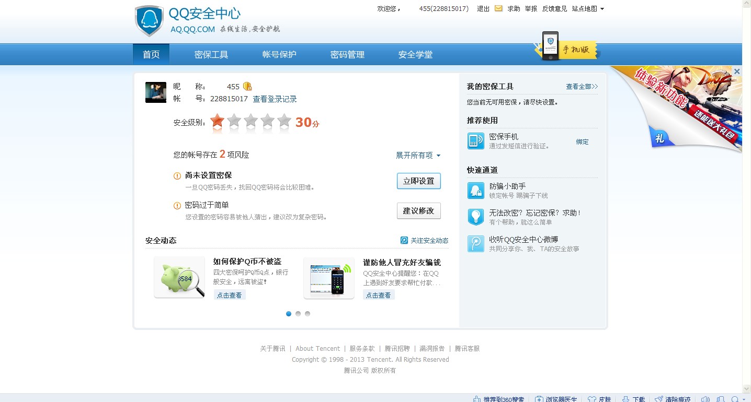Select the second carousel dot

298,314
